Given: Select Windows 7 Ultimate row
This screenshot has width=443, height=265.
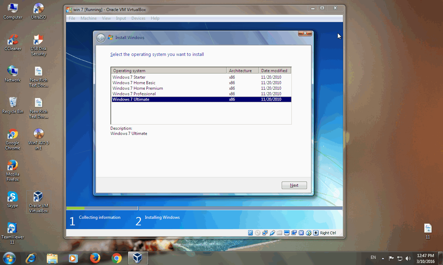Looking at the screenshot, I should point(201,99).
